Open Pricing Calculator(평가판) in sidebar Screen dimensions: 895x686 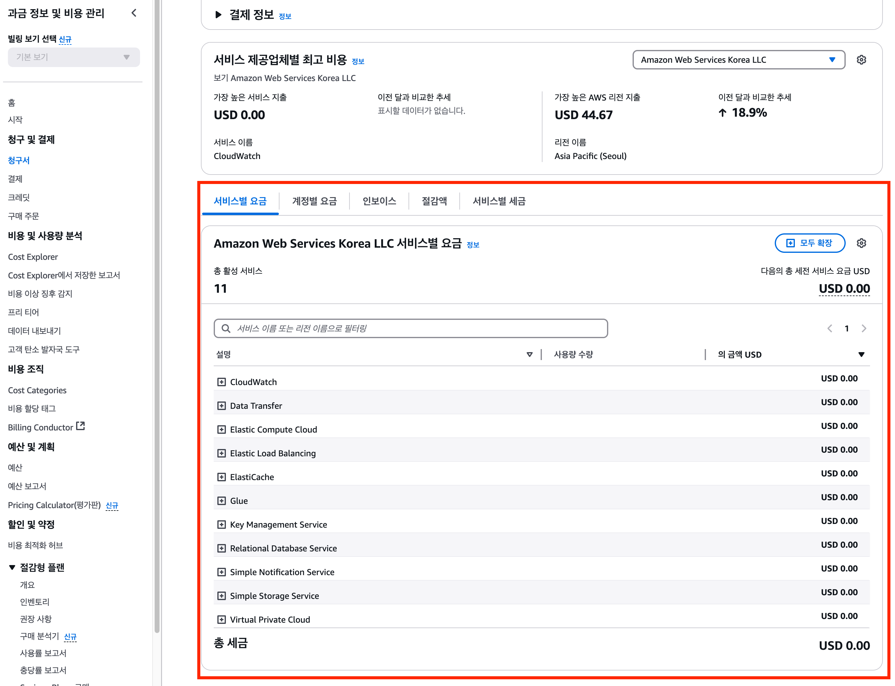pos(54,505)
